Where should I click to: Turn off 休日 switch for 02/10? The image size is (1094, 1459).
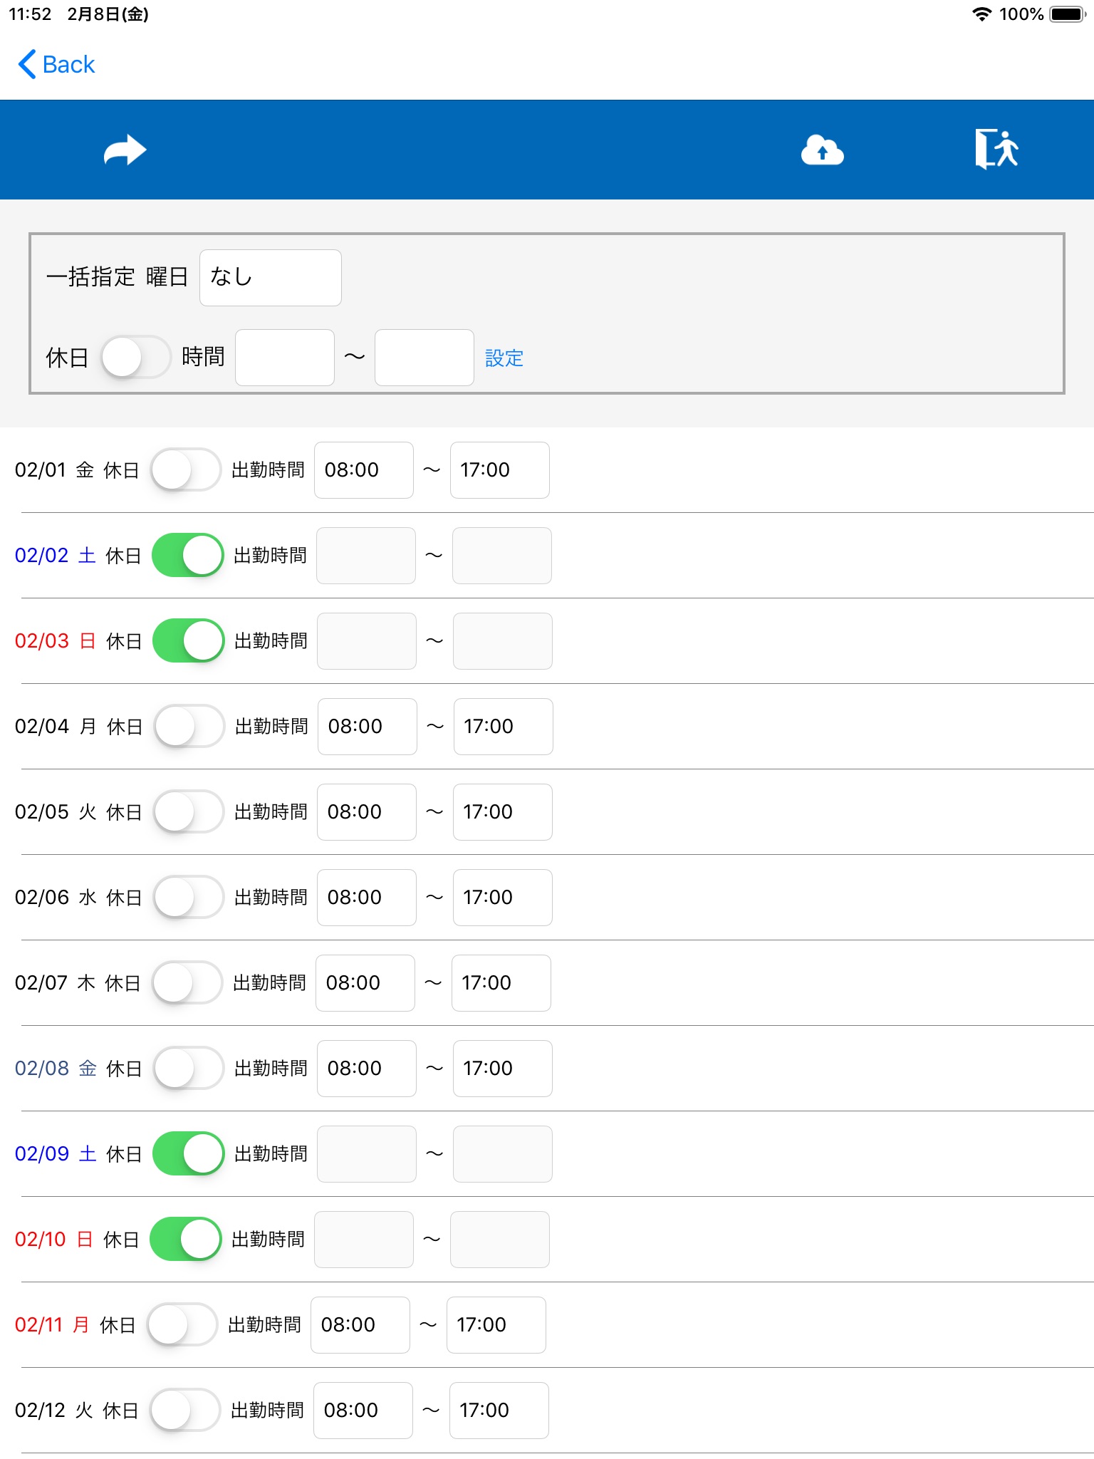(186, 1240)
